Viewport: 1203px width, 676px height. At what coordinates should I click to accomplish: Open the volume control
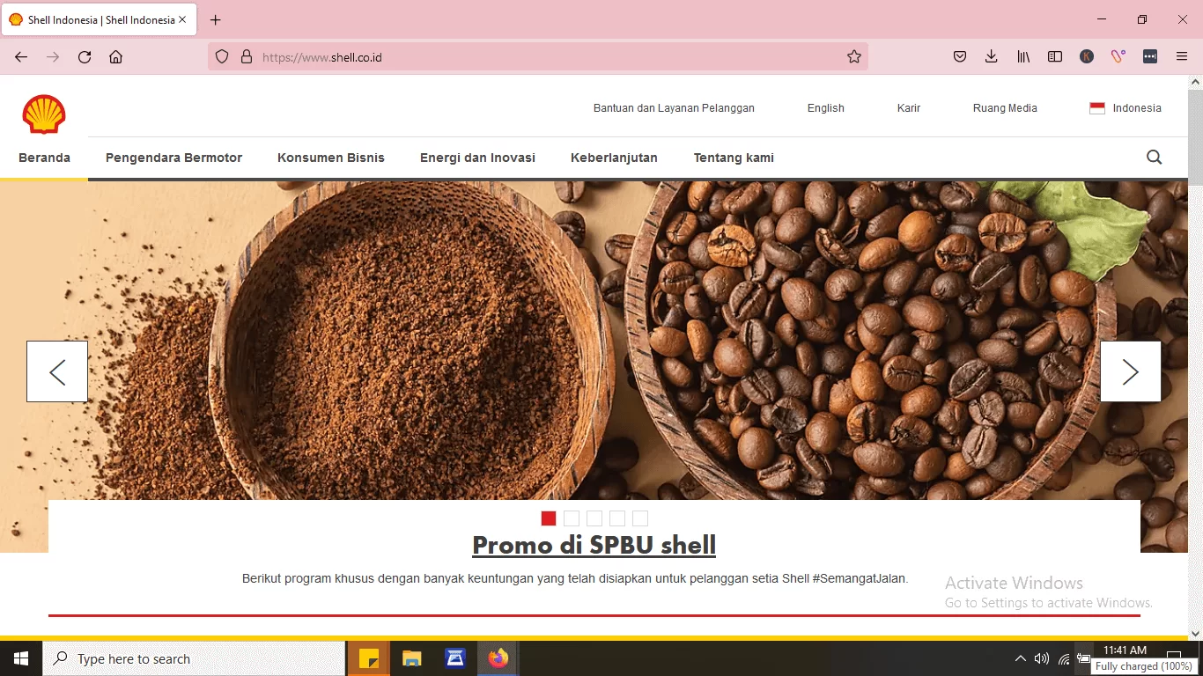(1042, 658)
